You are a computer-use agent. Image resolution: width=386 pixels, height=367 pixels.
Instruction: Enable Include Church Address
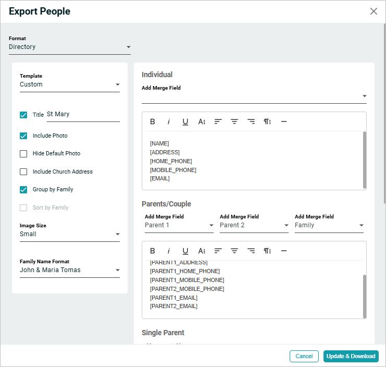pos(23,172)
